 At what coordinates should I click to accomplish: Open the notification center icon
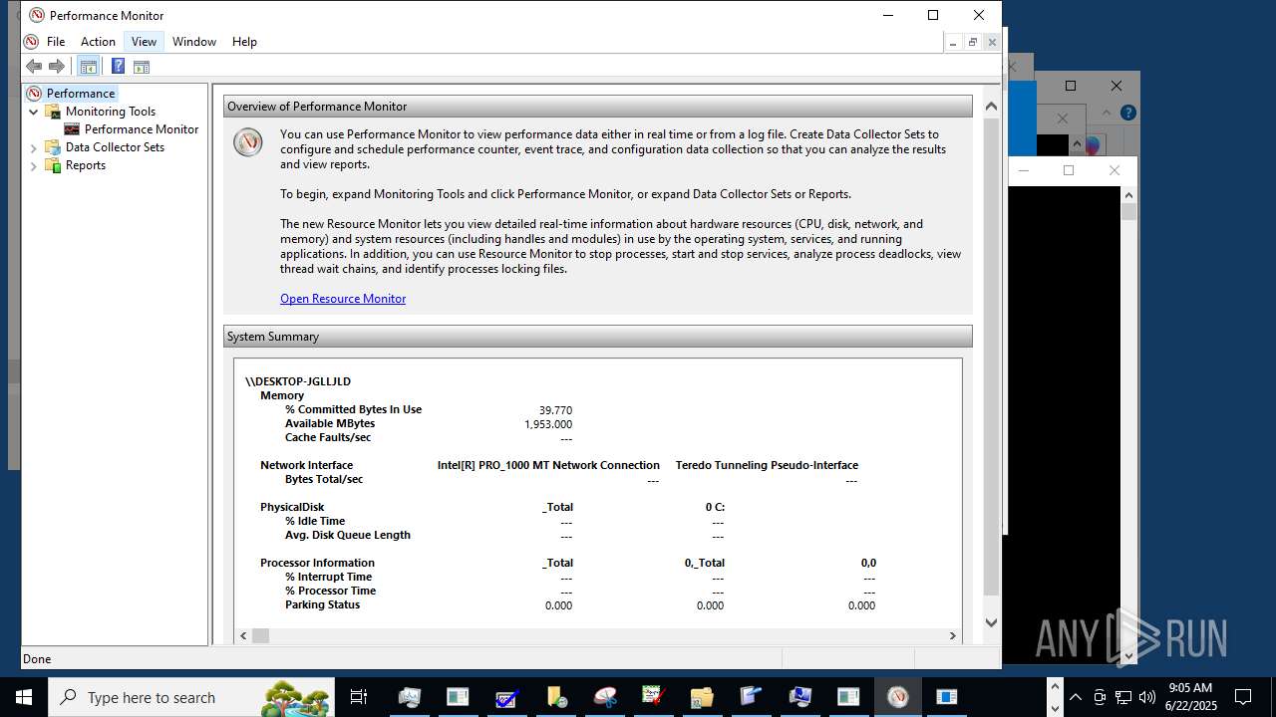click(x=1243, y=697)
